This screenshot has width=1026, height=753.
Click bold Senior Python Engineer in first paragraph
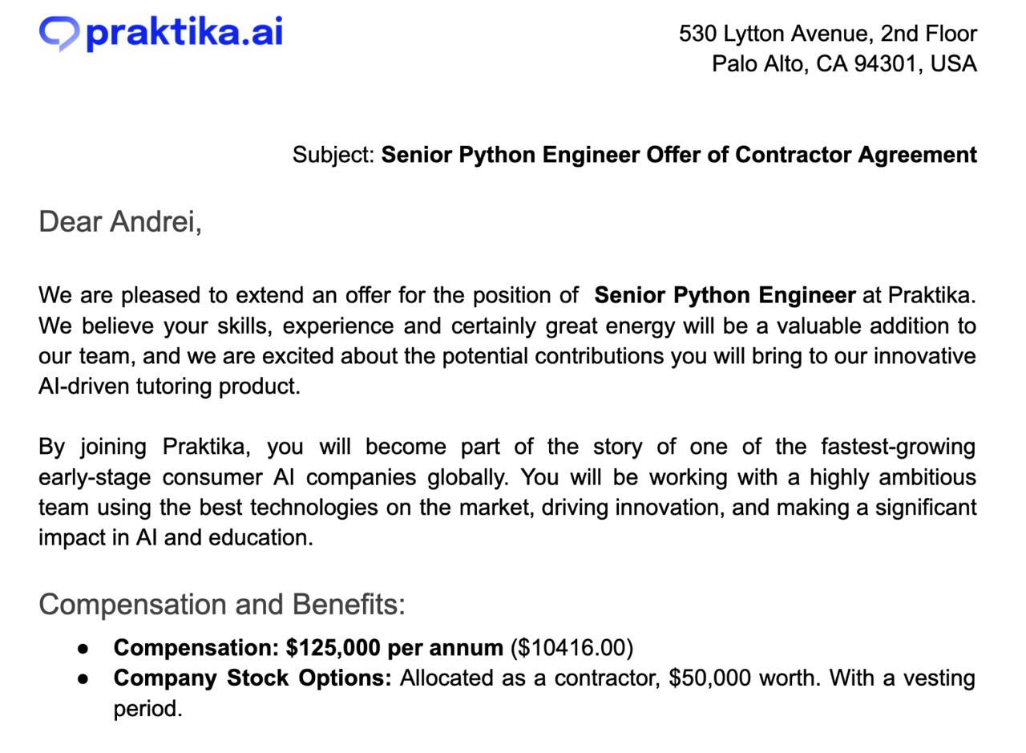pos(725,295)
